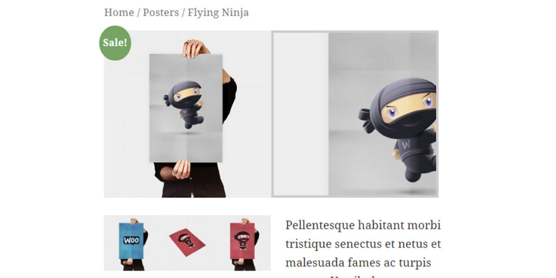The width and height of the screenshot is (556, 278).
Task: Click the hand gripping the poster's bottom edge
Action: [181, 169]
